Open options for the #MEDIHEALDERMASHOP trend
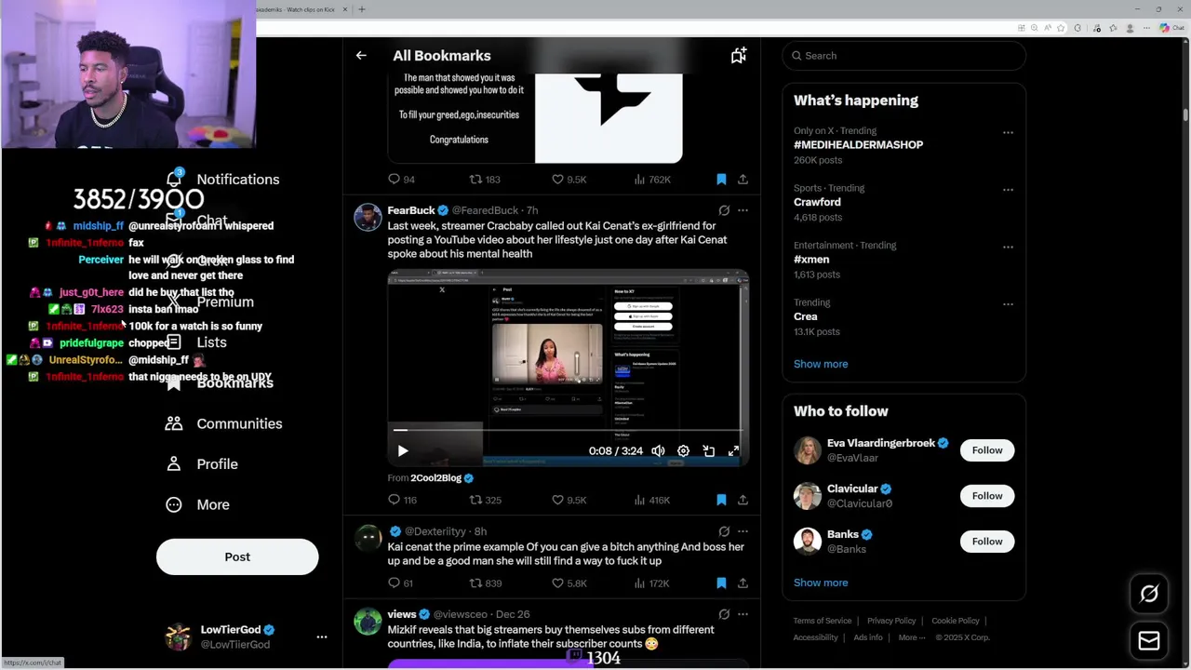 [x=1008, y=133]
